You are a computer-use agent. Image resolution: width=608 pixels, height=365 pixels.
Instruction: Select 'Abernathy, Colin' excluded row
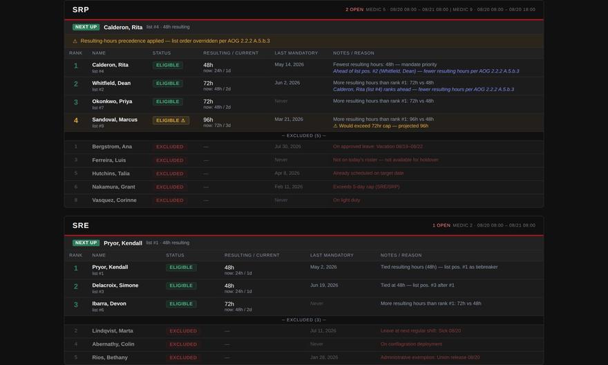(x=304, y=344)
